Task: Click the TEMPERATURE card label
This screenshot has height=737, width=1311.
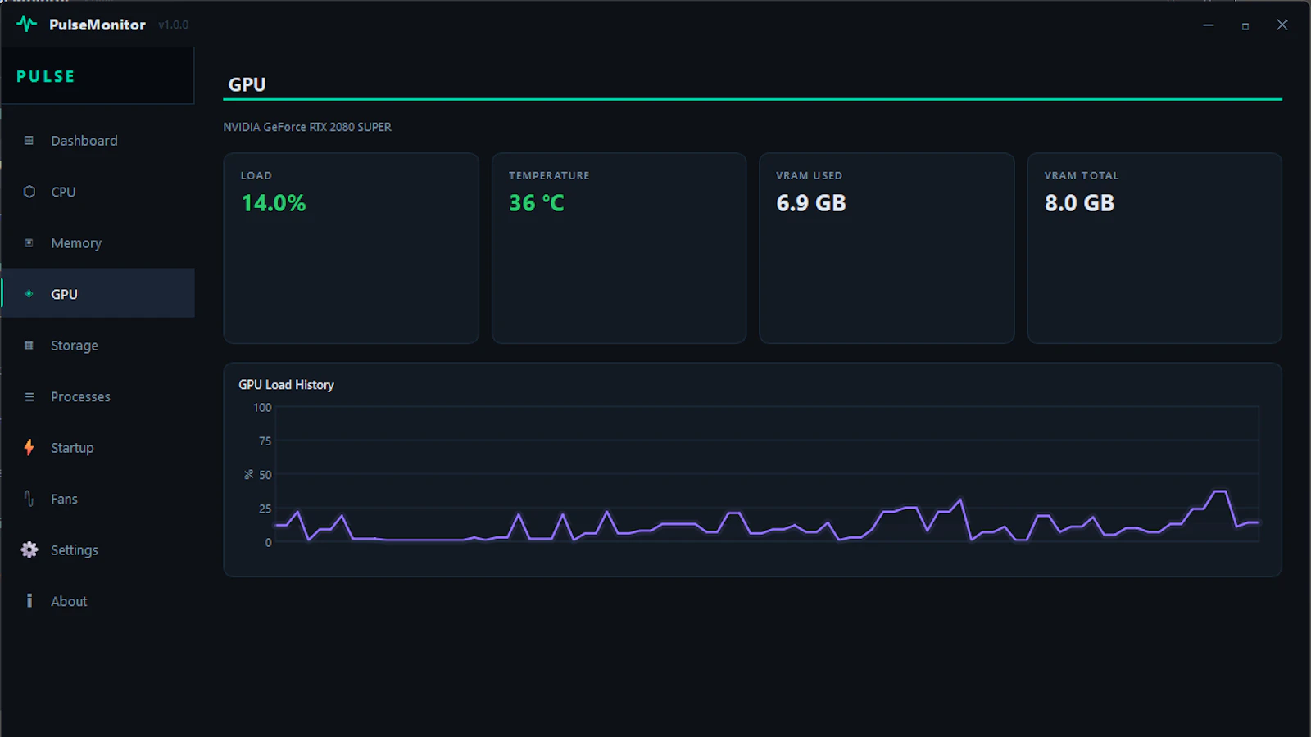Action: [549, 175]
